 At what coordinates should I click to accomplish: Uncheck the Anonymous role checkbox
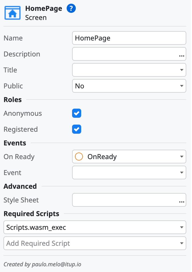click(x=77, y=113)
